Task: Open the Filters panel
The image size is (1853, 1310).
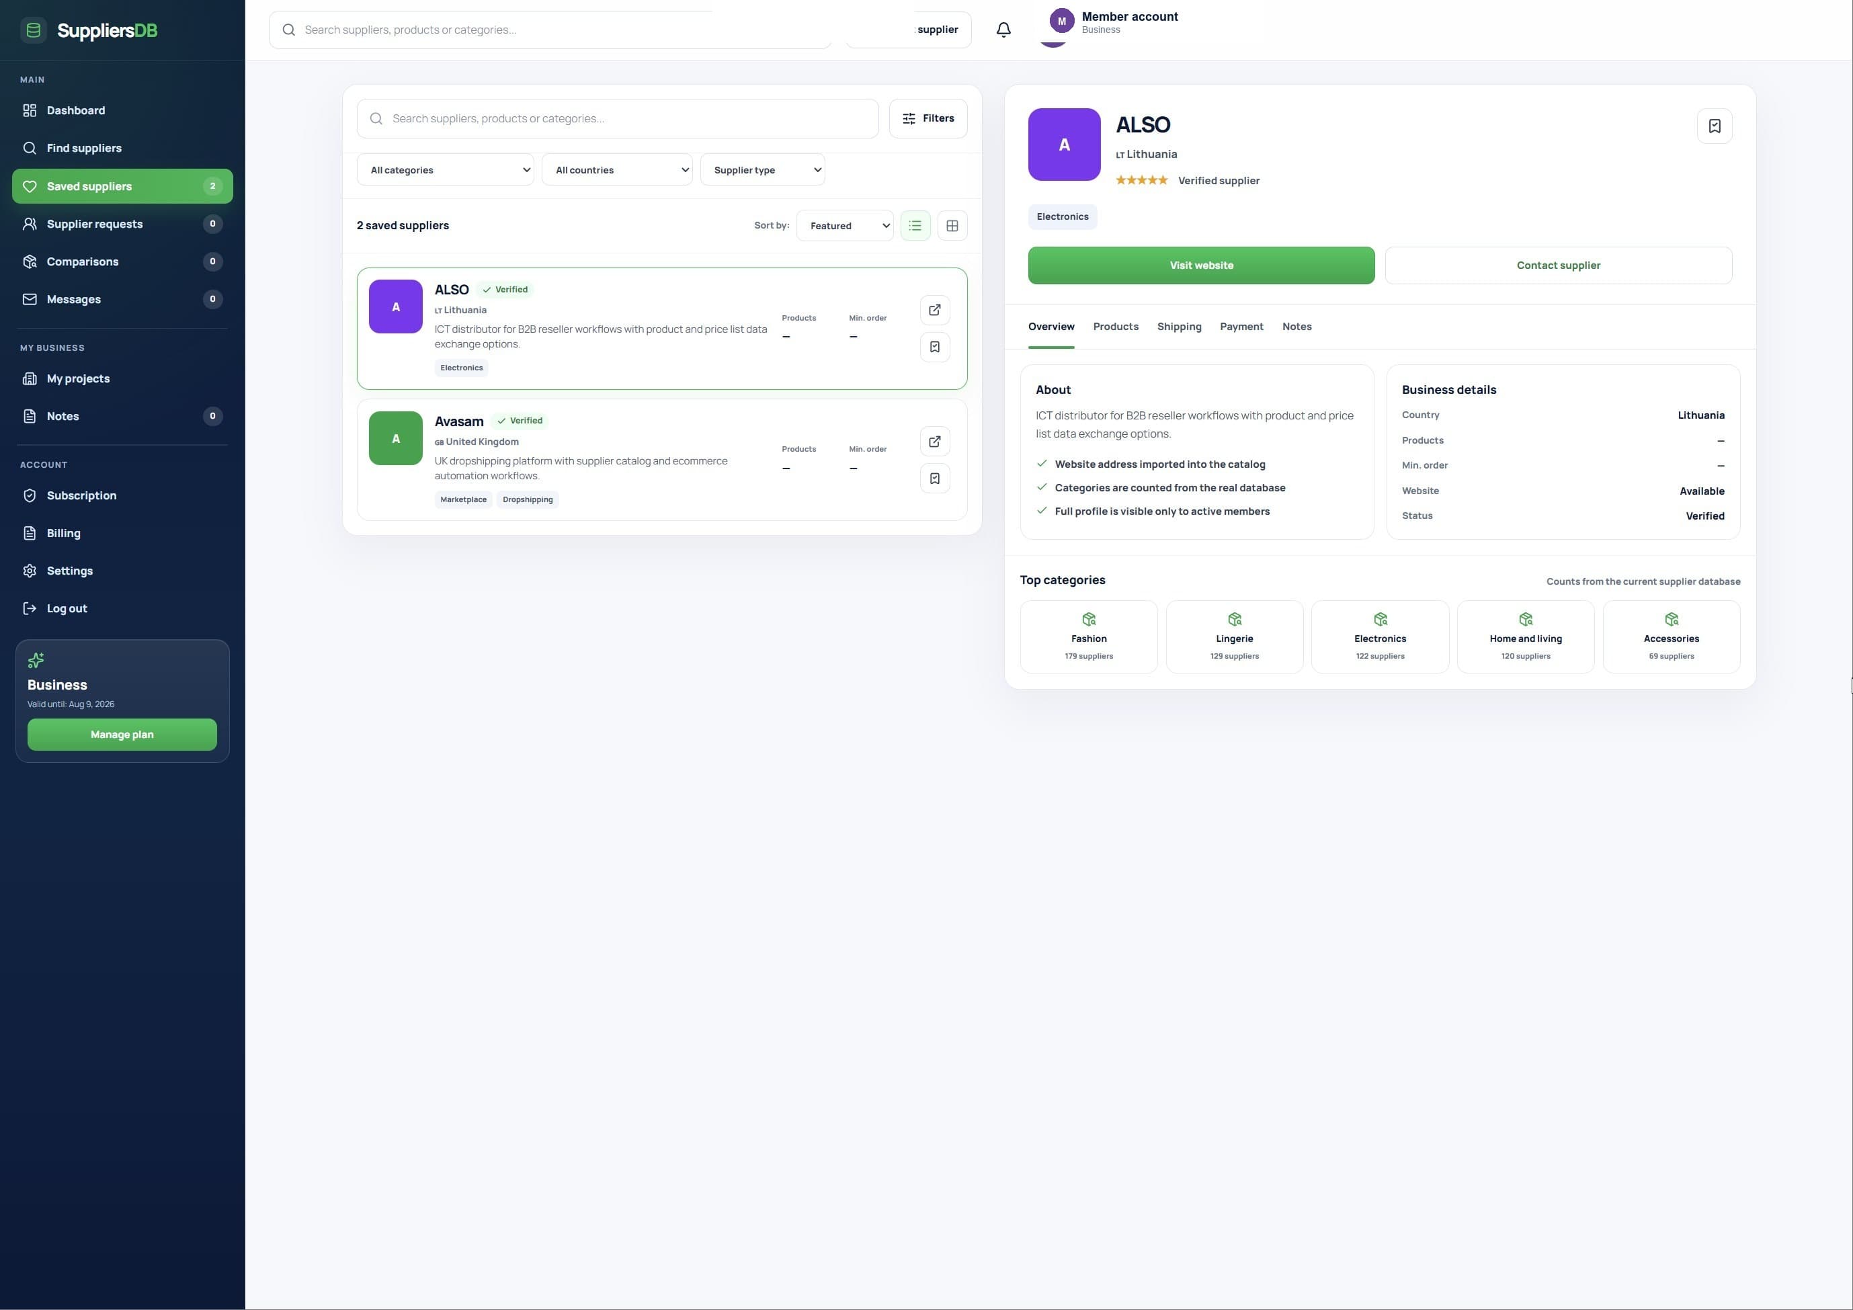Action: coord(928,119)
